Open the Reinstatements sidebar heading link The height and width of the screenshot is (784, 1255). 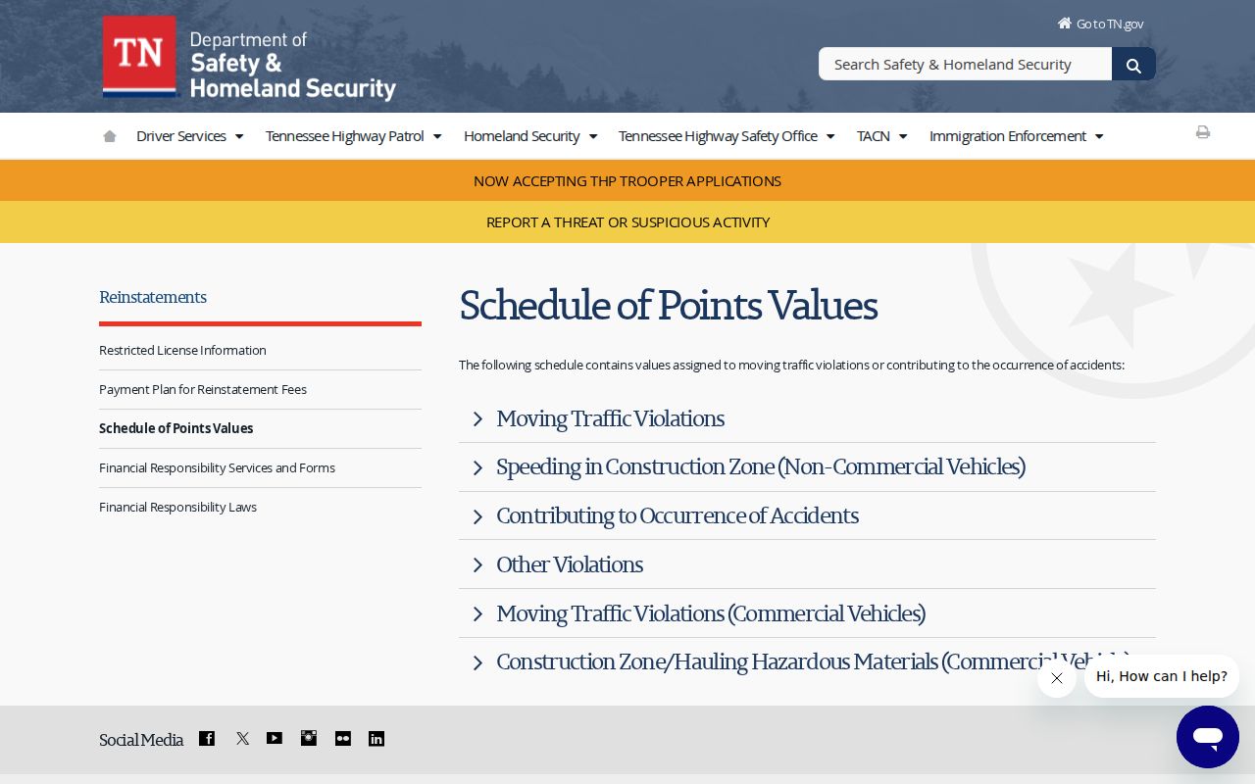(153, 297)
